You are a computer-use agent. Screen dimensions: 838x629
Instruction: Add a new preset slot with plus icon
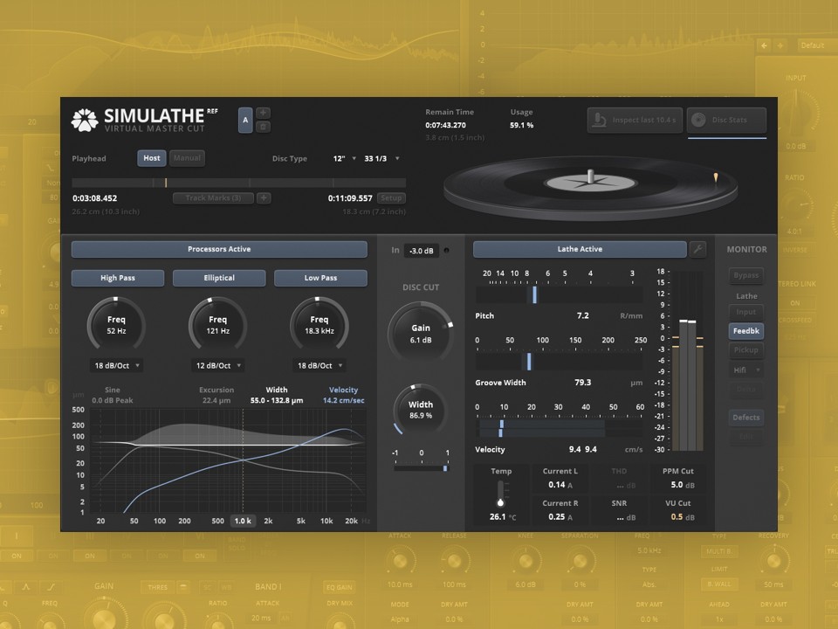263,113
